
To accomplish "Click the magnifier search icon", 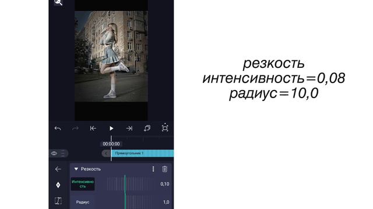I will (58, 2).
